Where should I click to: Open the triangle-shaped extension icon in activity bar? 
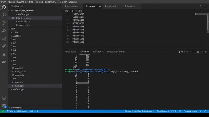(4, 54)
